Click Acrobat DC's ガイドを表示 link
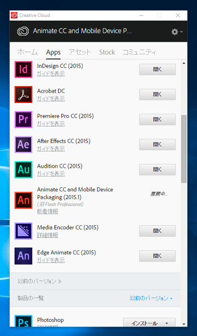Screen dimensions: 197x336 [51, 99]
